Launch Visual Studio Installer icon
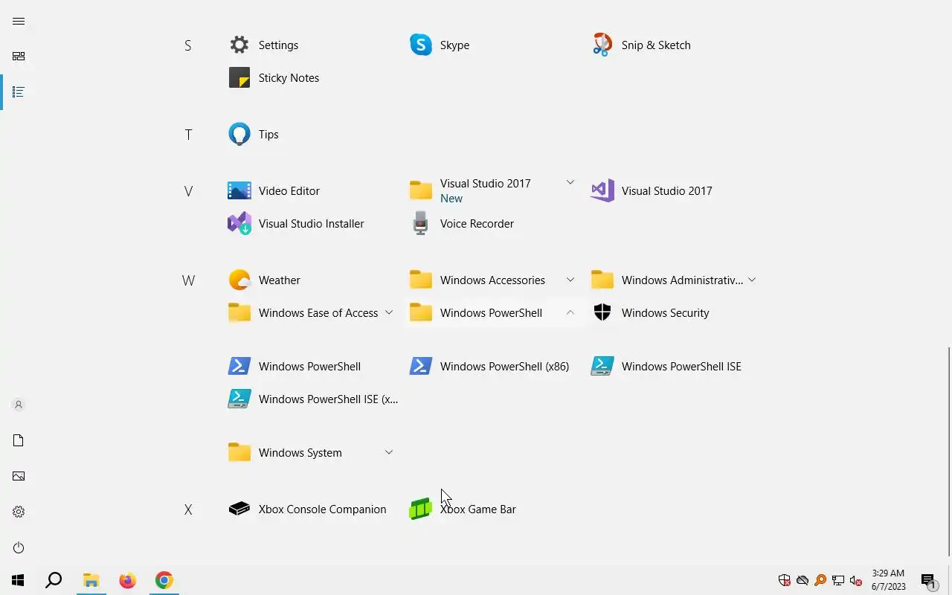 (239, 223)
